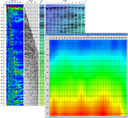Select the topmost white velocity pick on the semblance panel

point(8,7)
